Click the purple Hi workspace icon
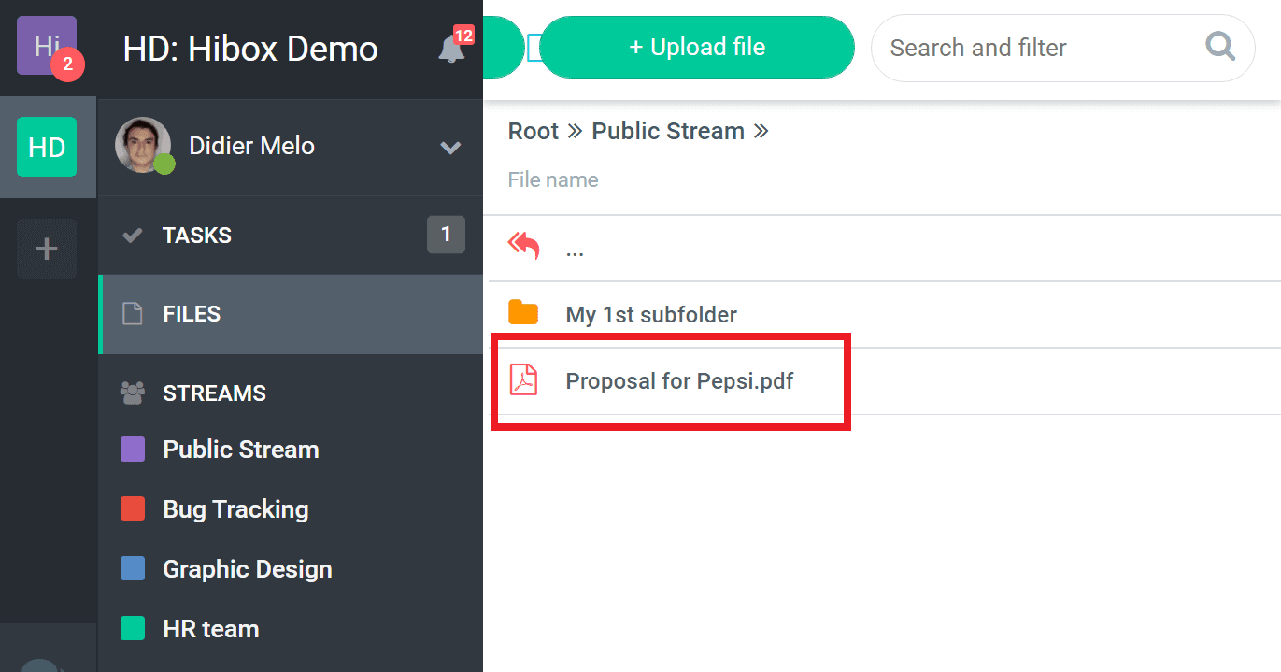 tap(47, 45)
